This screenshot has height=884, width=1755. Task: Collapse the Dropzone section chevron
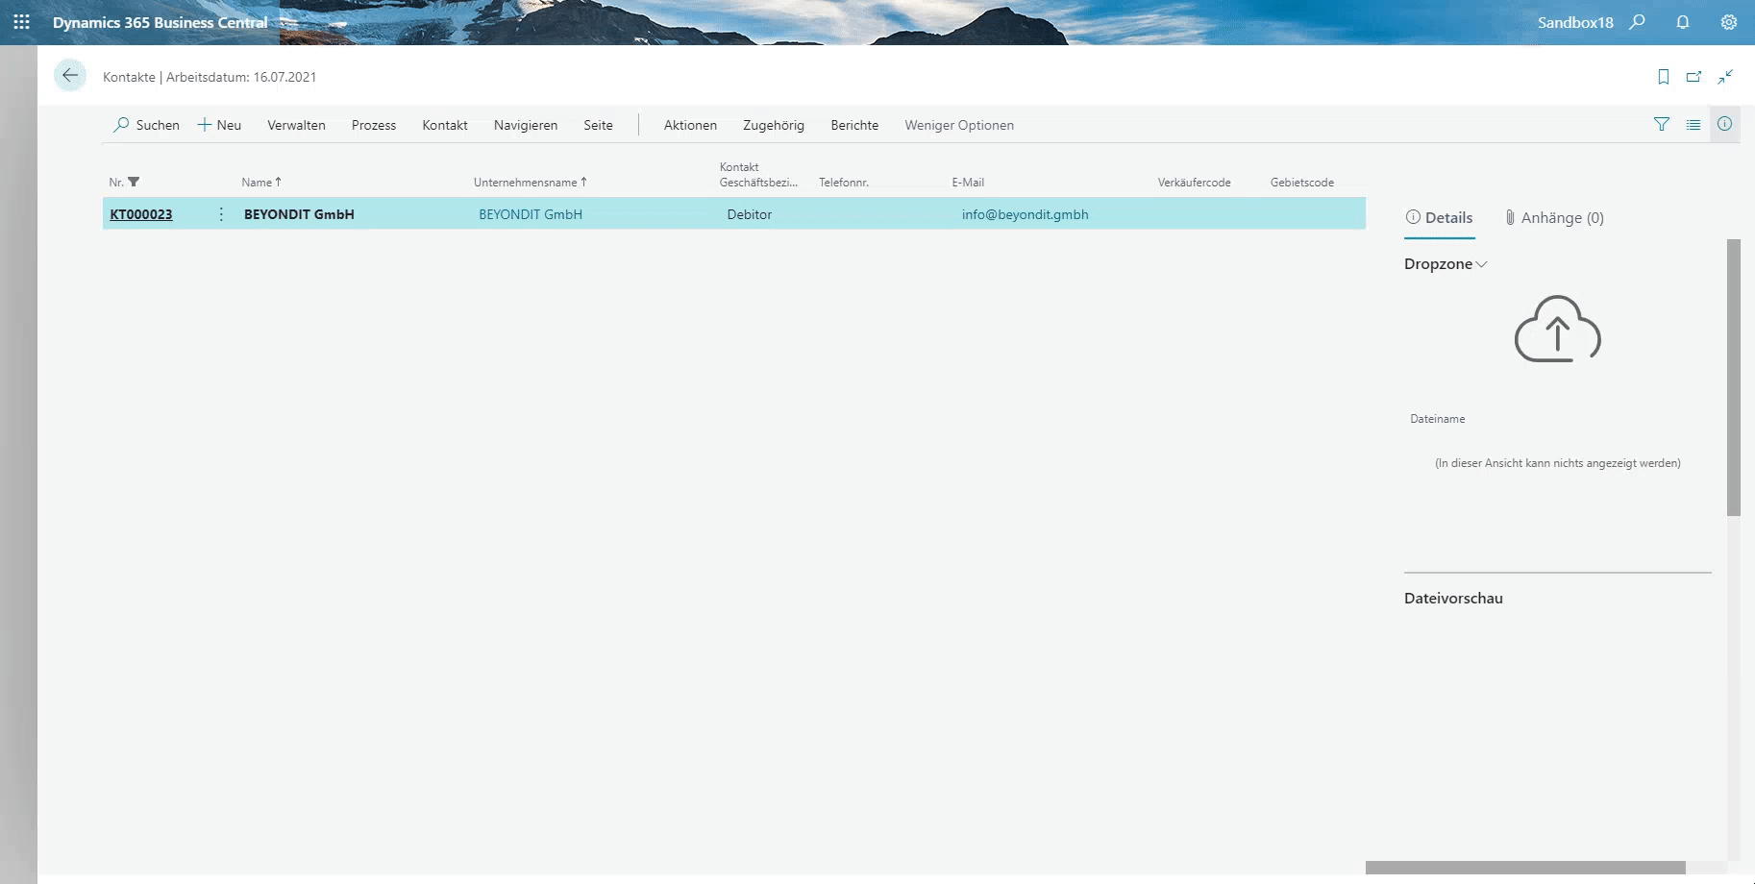click(x=1481, y=264)
